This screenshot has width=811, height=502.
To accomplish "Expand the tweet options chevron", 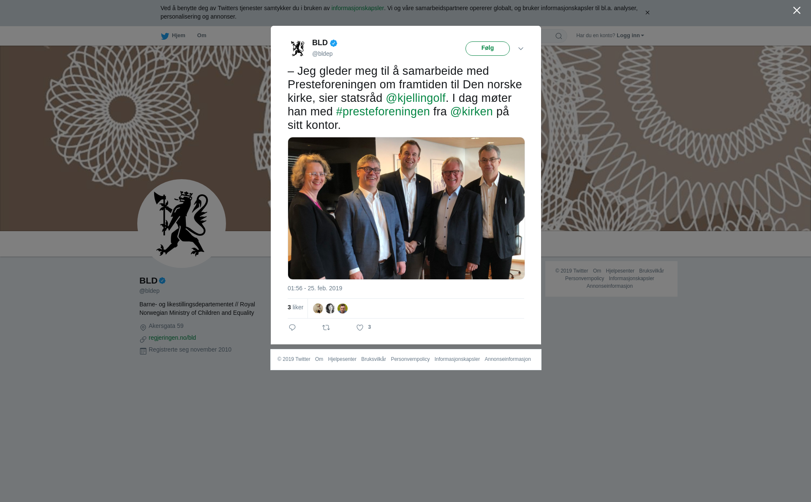I will click(521, 49).
